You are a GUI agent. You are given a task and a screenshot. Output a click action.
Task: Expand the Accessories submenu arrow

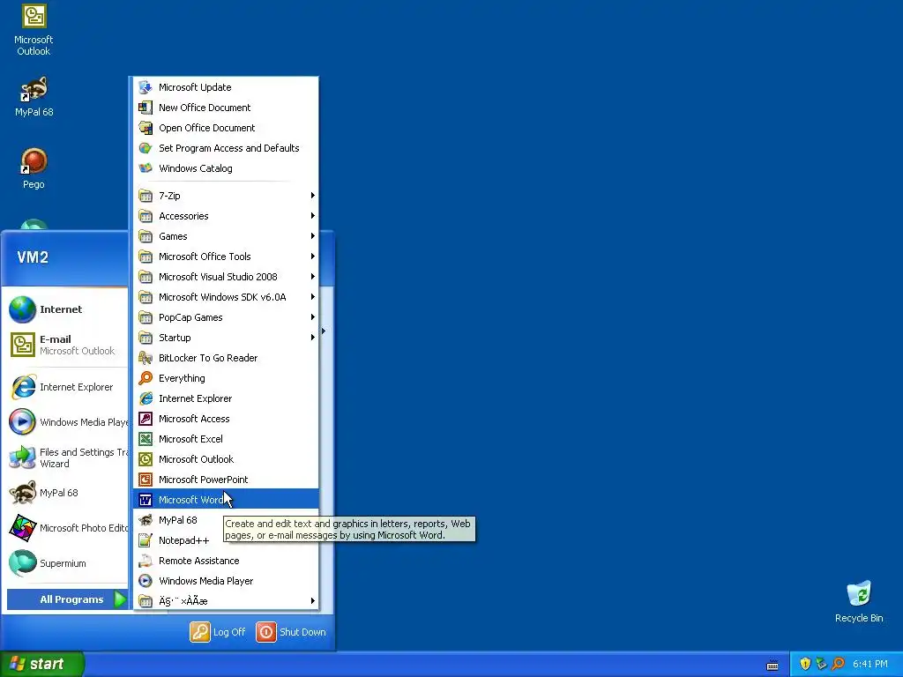313,216
